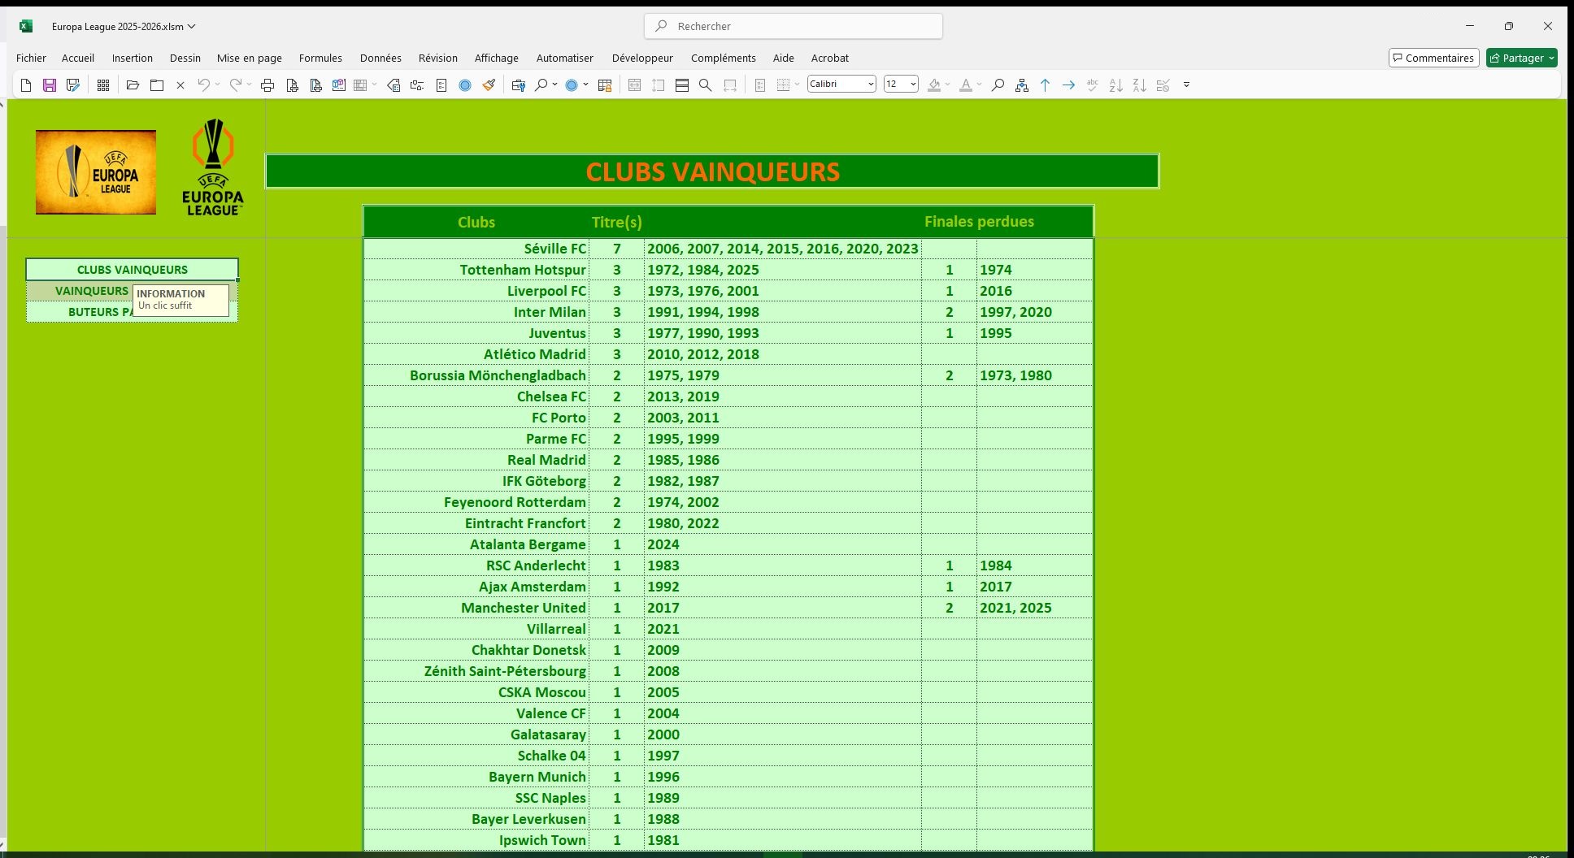The height and width of the screenshot is (858, 1574).
Task: Click the blue right arrow icon
Action: tap(1069, 85)
